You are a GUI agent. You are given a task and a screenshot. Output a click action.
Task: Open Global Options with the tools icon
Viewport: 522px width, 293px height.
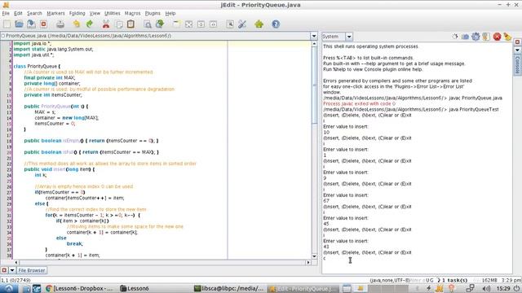(x=242, y=24)
